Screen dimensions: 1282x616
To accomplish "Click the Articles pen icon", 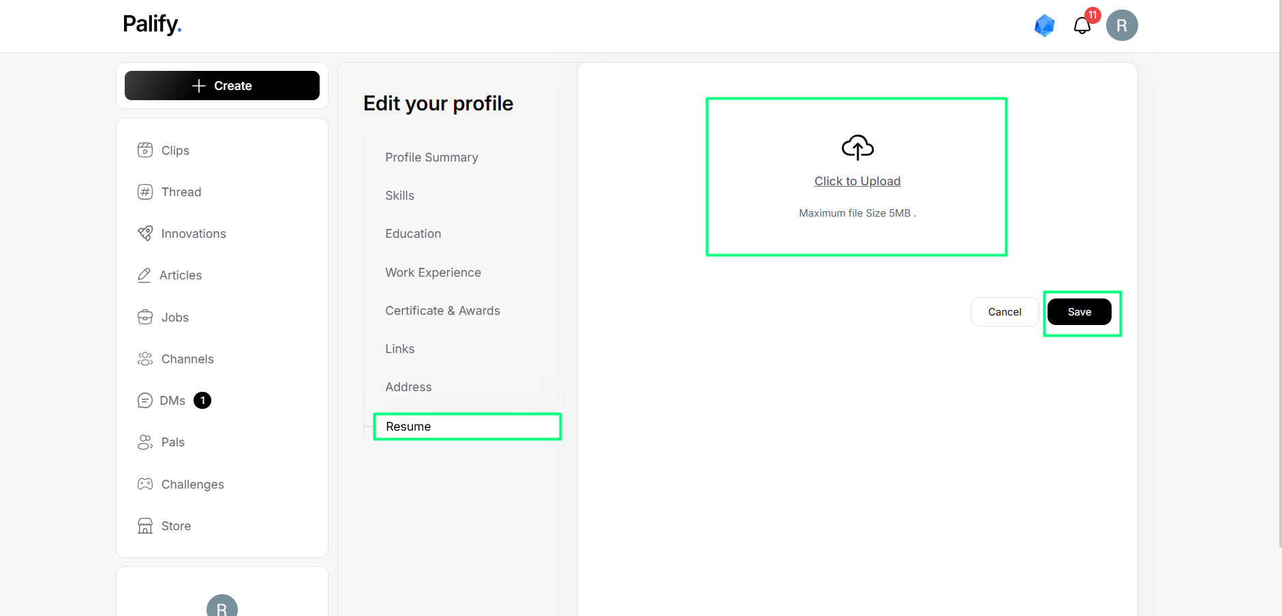I will coord(144,275).
